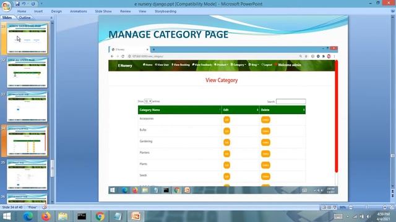The height and width of the screenshot is (222, 396).
Task: Click the zoom in plus button
Action: [x=385, y=207]
